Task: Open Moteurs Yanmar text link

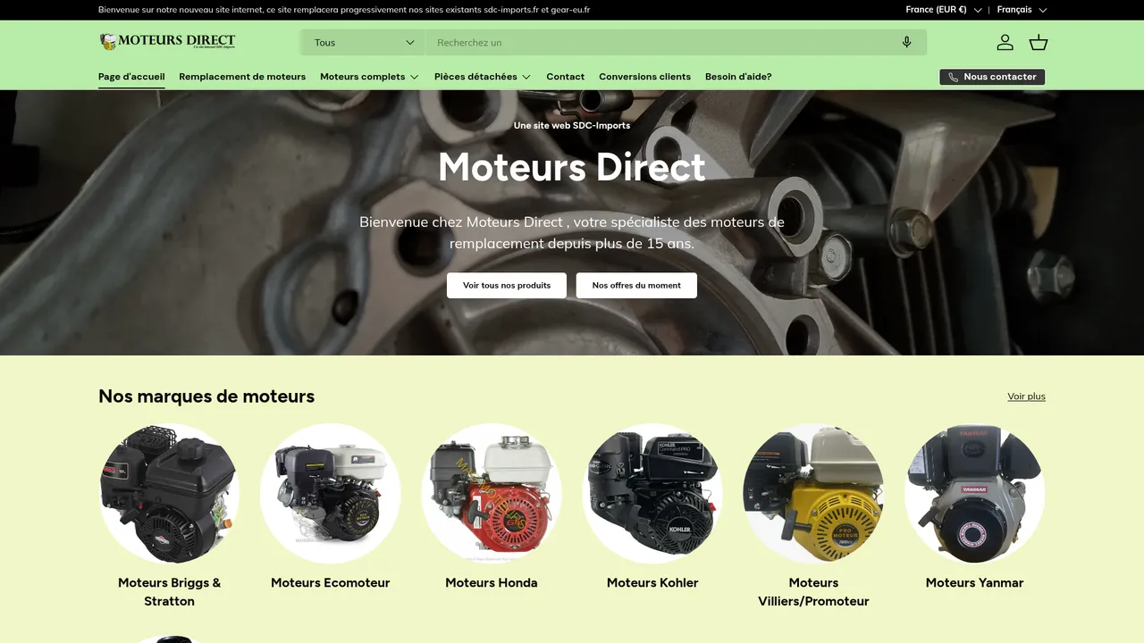Action: (974, 583)
